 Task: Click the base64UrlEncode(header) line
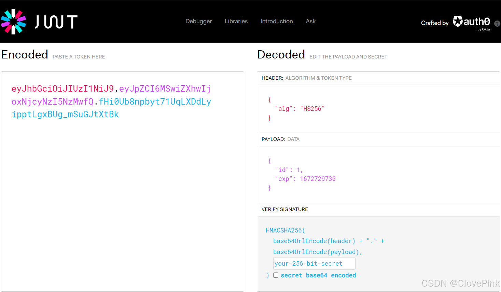(x=329, y=241)
